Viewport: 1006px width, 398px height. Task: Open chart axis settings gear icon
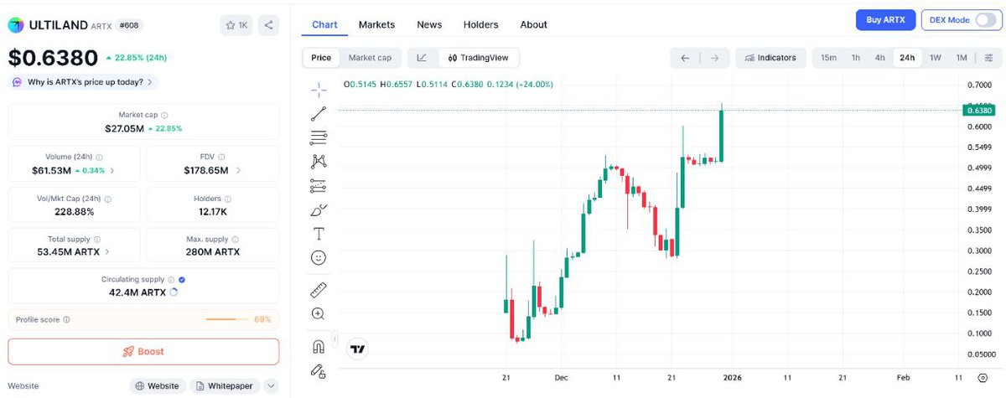pyautogui.click(x=982, y=377)
